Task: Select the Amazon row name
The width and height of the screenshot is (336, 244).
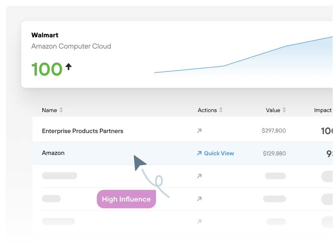Action: click(x=53, y=153)
